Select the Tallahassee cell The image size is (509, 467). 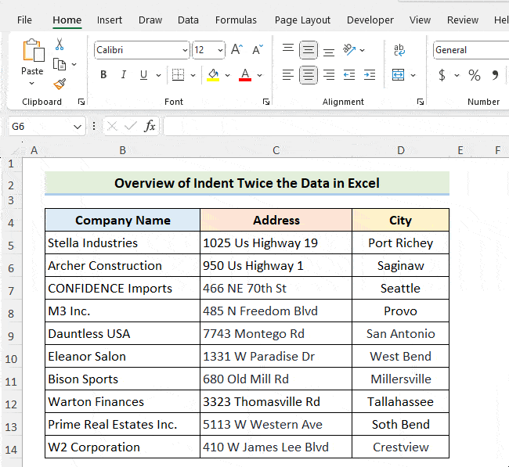(401, 401)
